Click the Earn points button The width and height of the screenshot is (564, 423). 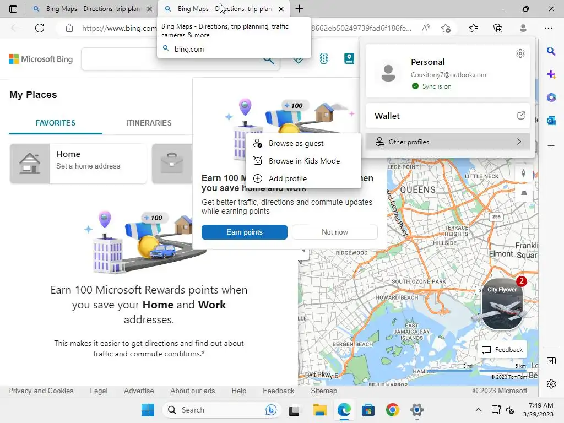click(x=244, y=232)
